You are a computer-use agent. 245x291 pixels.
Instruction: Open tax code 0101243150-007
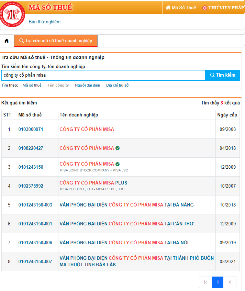[x=35, y=262]
